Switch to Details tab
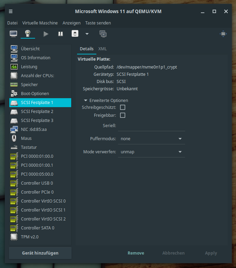The image size is (236, 268). [87, 49]
